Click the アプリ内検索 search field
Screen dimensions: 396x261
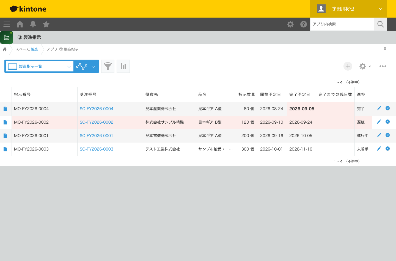click(x=342, y=24)
